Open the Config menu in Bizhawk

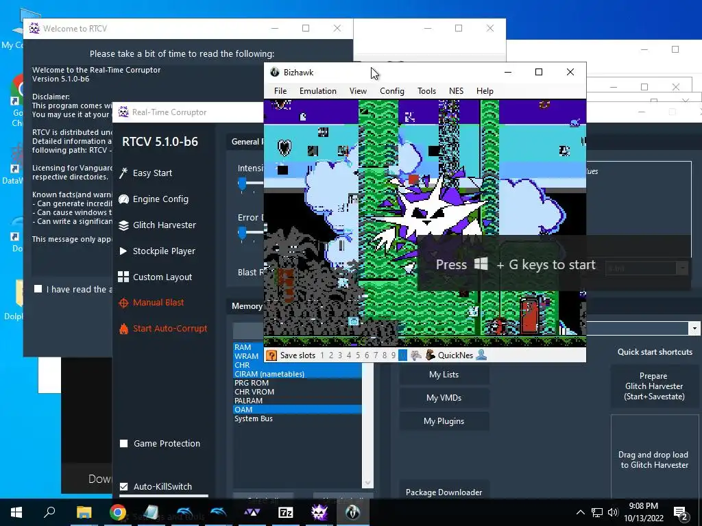(391, 91)
